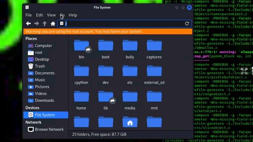Select the external_sd folder icon
This screenshot has height=142, width=253.
154,71
